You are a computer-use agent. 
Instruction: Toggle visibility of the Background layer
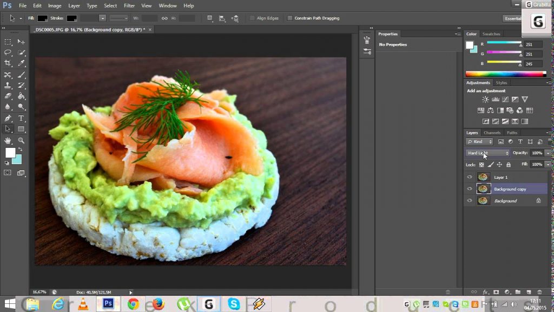470,200
